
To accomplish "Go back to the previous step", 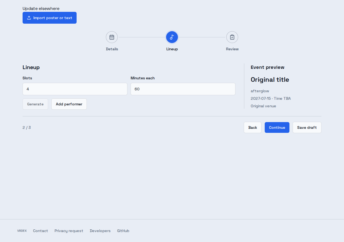I will pos(253,127).
